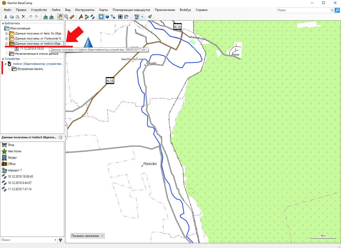Activate the Zoom magnifier tool
Viewport: 341px width, 248px height.
coord(66,17)
